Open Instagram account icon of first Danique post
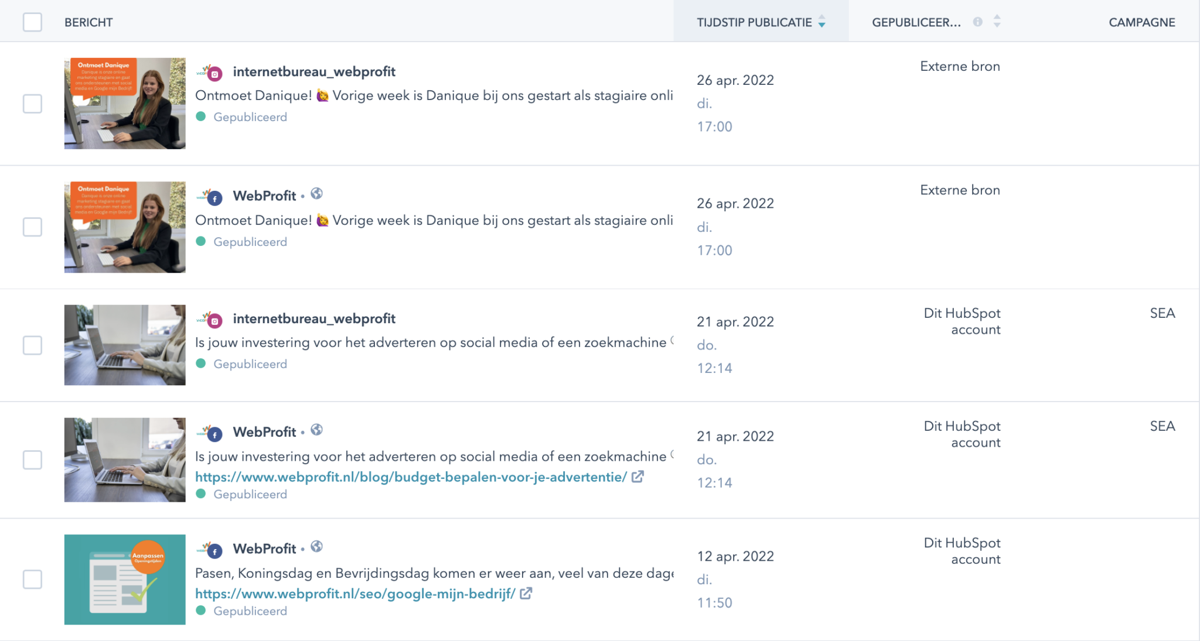The width and height of the screenshot is (1200, 641). [x=210, y=73]
